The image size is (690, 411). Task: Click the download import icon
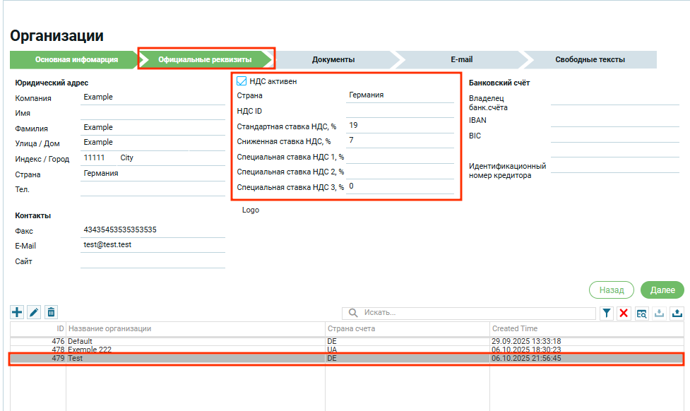659,314
